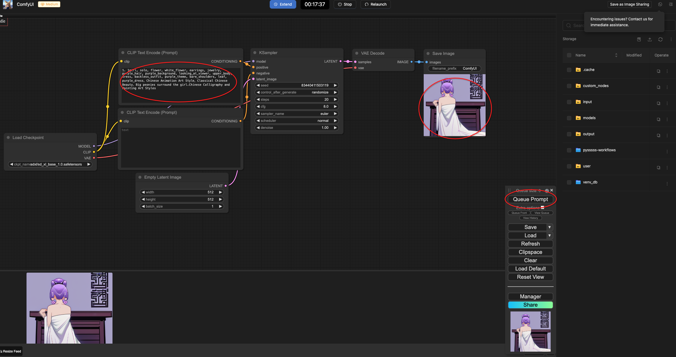Tick the checkbox for output folder
The width and height of the screenshot is (676, 357).
click(569, 134)
